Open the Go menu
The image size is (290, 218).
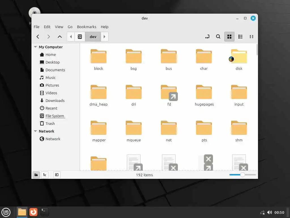coord(70,27)
